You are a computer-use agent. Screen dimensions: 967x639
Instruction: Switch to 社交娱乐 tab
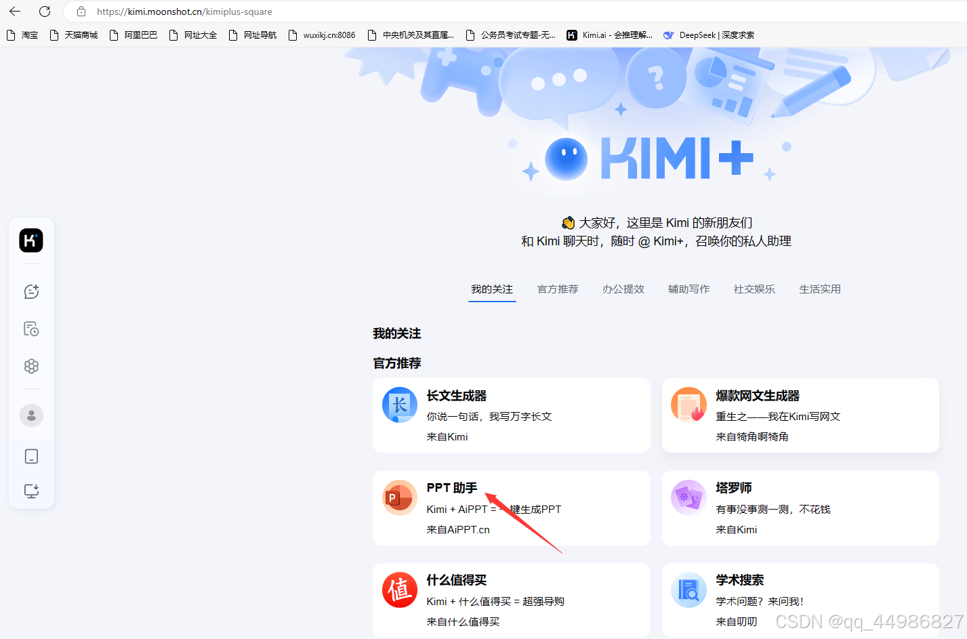(754, 289)
